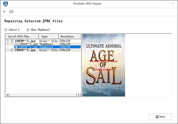
Task: Click the Type column header
Action: point(49,36)
